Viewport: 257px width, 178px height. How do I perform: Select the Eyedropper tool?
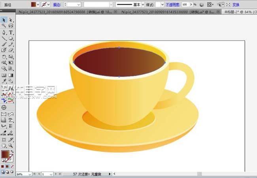4,81
